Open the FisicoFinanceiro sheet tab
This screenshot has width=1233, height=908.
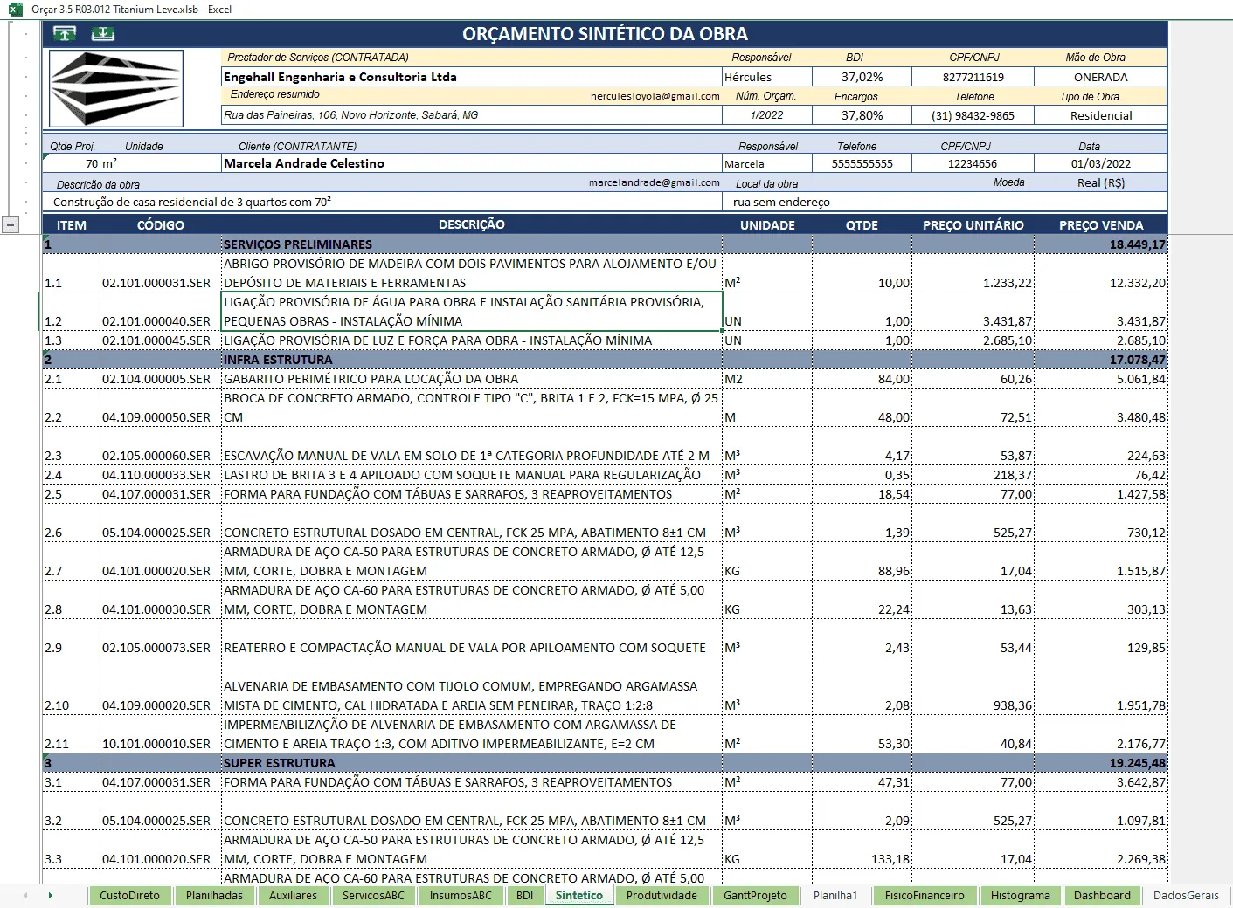click(x=925, y=895)
